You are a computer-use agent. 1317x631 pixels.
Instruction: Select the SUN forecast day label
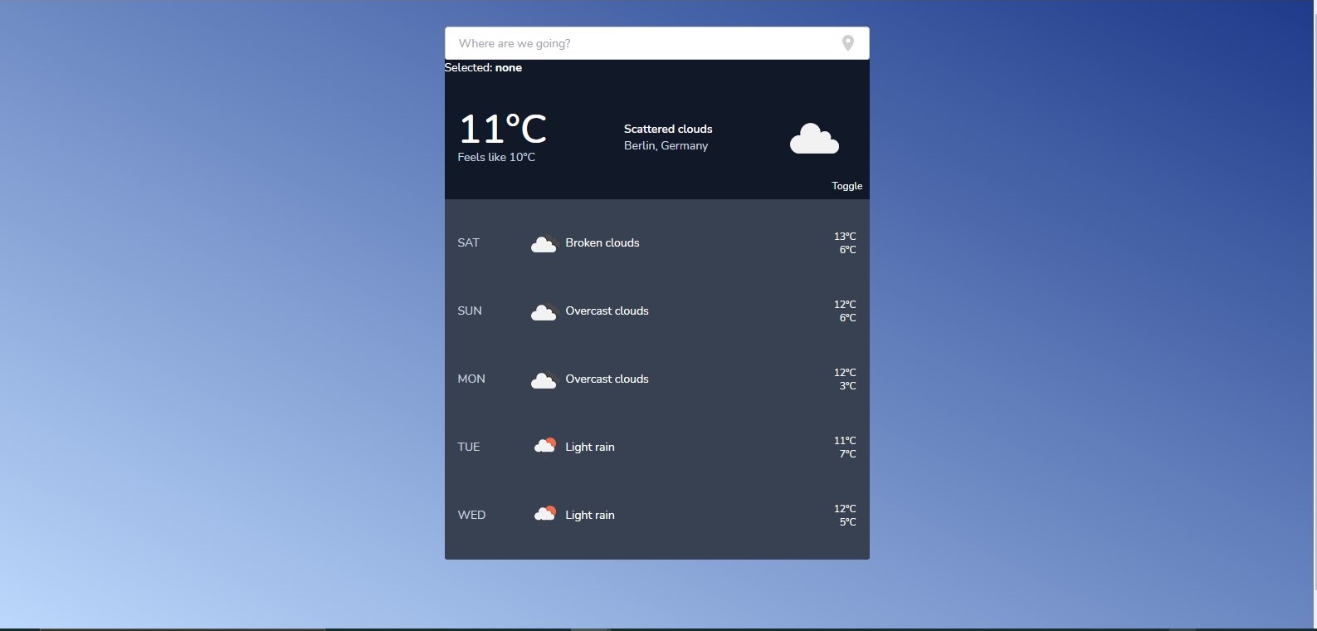coord(469,311)
